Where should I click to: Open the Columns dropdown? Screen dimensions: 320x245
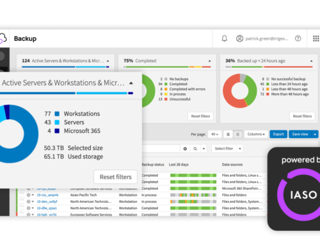click(x=256, y=134)
